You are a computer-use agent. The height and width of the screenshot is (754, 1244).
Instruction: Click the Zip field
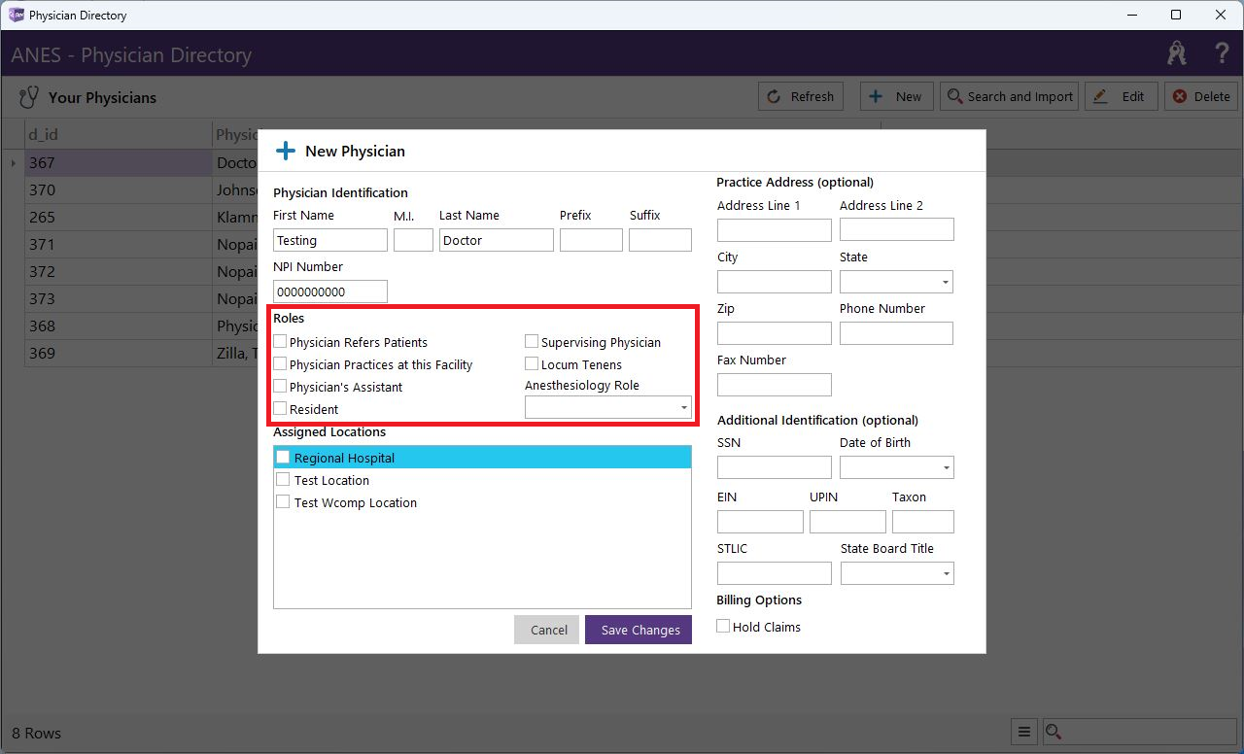[775, 333]
